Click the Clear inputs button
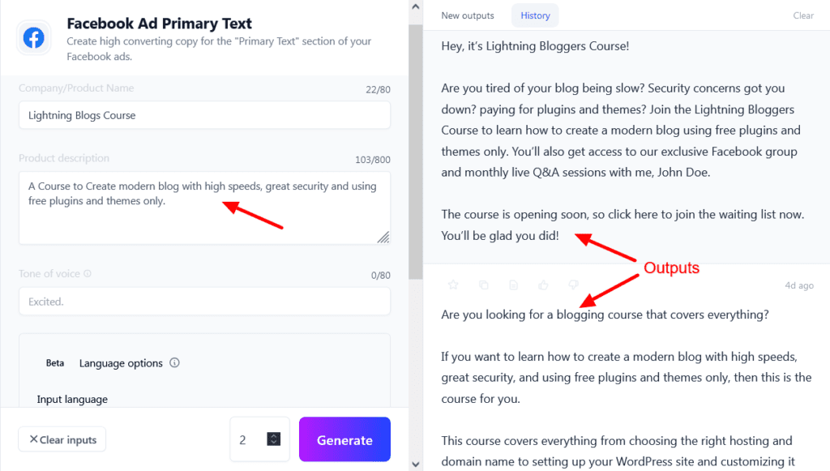The width and height of the screenshot is (830, 471). 62,439
